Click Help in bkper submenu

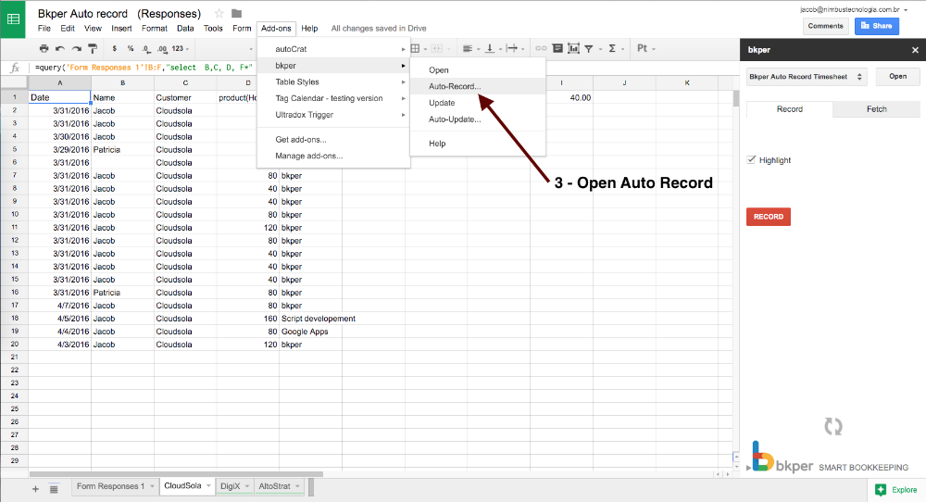click(478, 144)
